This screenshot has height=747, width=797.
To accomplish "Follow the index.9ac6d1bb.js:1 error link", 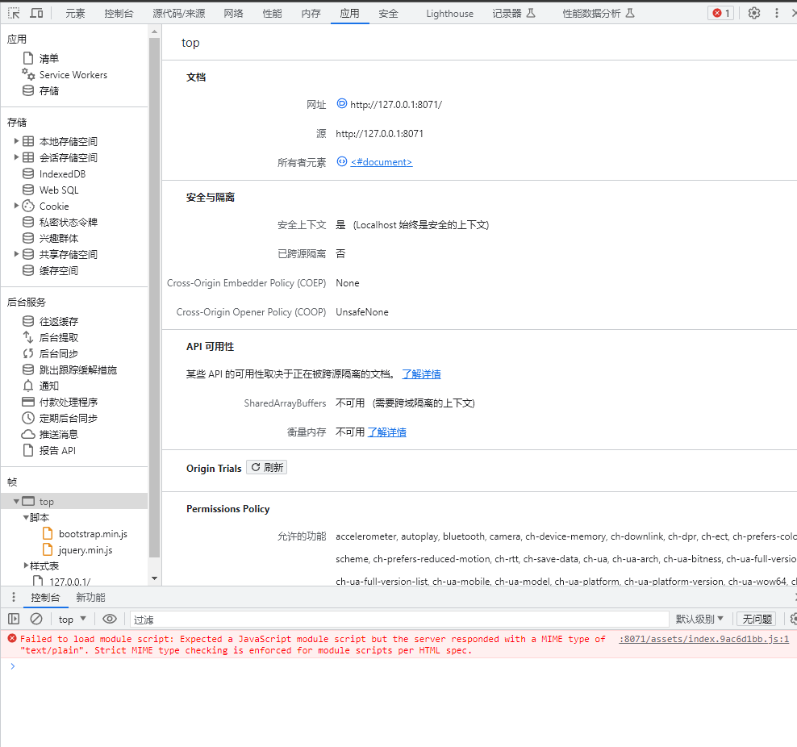I will (703, 638).
